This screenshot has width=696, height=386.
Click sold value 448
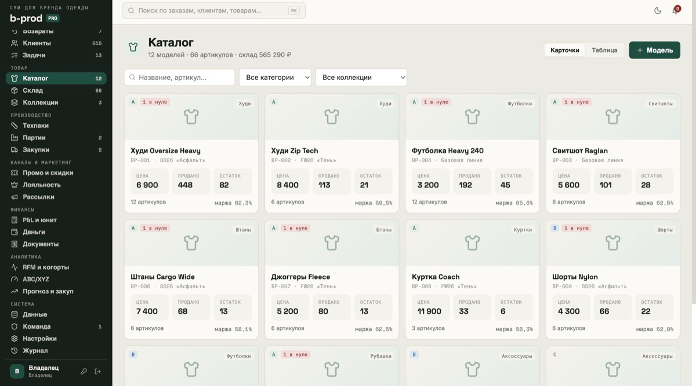point(185,185)
